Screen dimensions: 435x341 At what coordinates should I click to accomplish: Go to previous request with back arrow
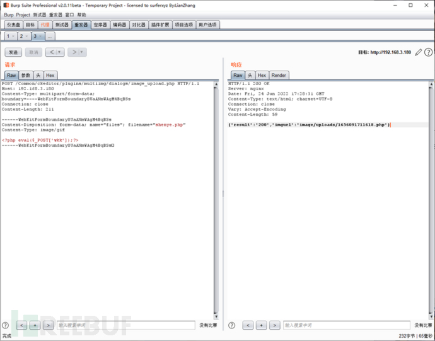tap(52, 52)
